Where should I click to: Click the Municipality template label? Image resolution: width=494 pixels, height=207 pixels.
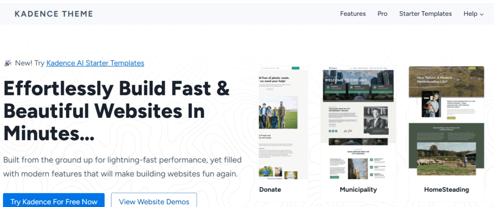coord(358,190)
